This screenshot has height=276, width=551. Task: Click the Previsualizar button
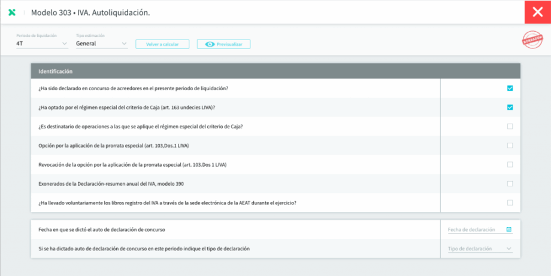(x=223, y=45)
